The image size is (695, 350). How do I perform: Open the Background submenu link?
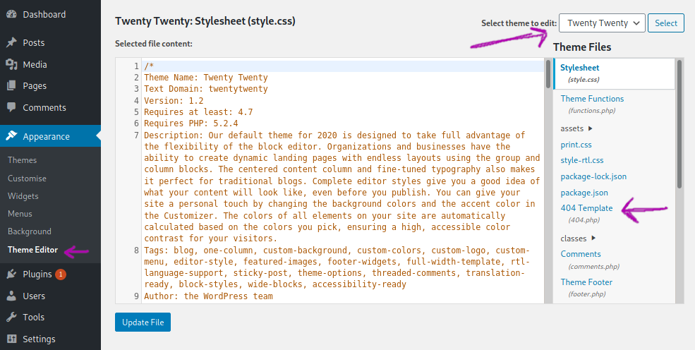[x=29, y=231]
